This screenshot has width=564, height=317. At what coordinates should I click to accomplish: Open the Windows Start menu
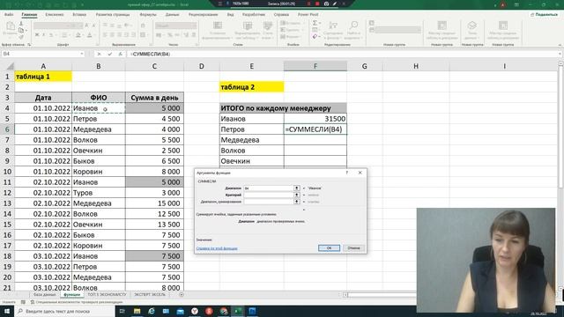(x=7, y=311)
